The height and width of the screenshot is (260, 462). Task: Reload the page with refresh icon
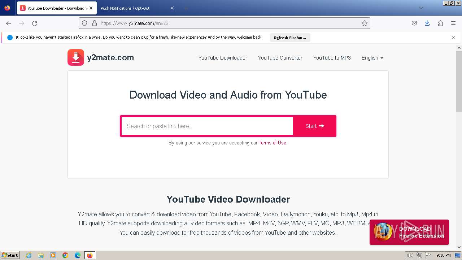tap(35, 23)
